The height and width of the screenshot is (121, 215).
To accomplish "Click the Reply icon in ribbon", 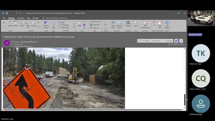I will (23, 24).
